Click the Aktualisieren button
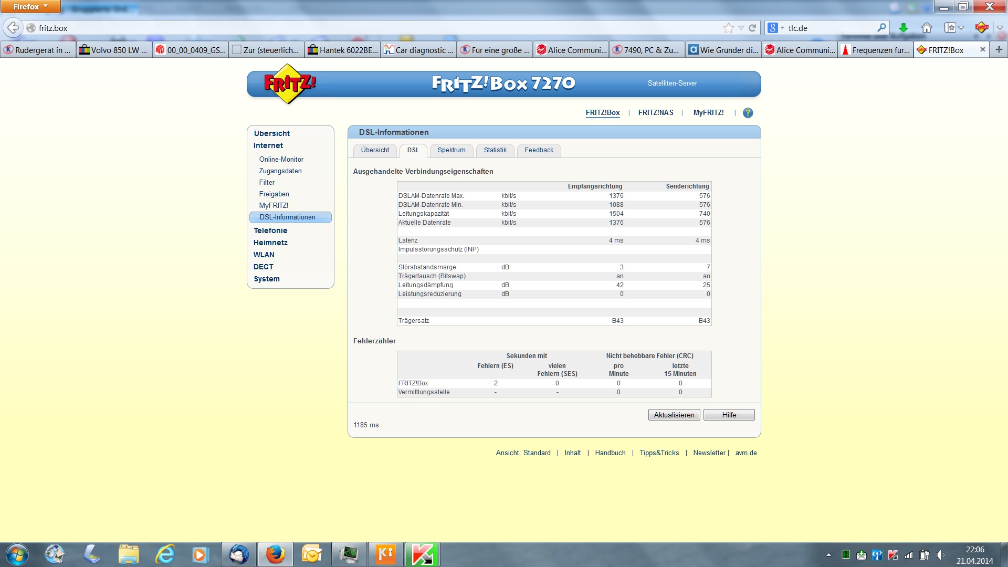 (x=674, y=415)
